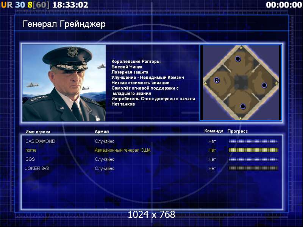Click "Случайно" army in CAS DIAMOND row
The width and height of the screenshot is (303, 227).
click(x=105, y=141)
